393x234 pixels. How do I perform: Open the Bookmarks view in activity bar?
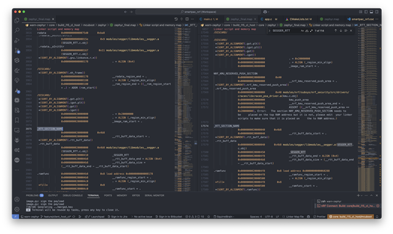(17, 120)
